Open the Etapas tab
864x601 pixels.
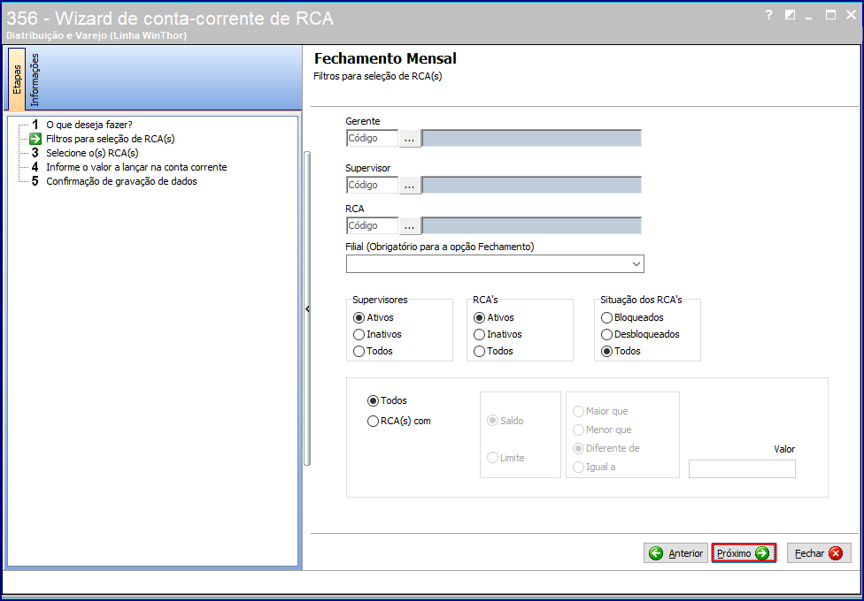17,79
